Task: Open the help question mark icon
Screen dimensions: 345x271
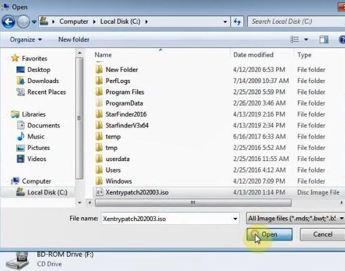Action: (342, 40)
